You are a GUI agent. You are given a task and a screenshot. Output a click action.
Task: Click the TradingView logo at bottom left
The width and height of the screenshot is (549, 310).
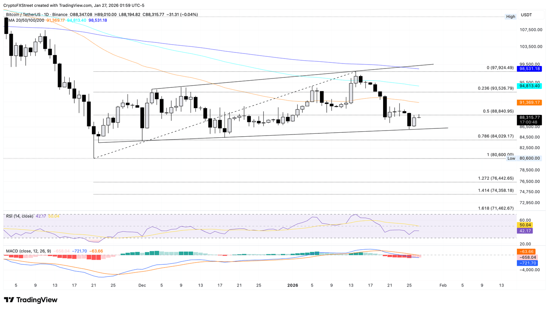coord(31,300)
